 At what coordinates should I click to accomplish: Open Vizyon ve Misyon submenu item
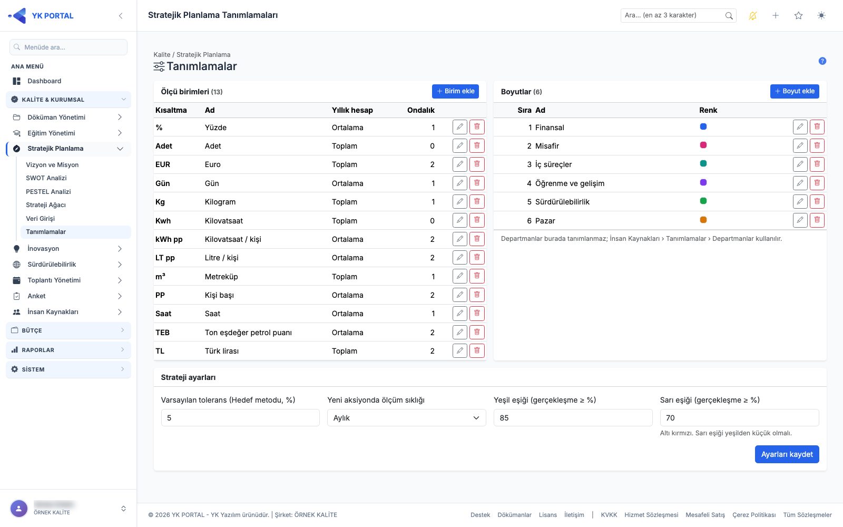coord(52,165)
